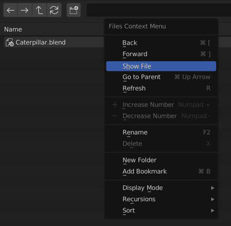
Task: Go to parent directory icon in toolbar
Action: [40, 10]
